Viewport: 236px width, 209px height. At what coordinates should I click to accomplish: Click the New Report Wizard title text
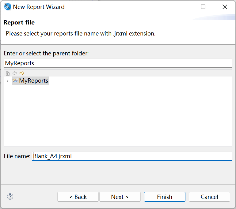pyautogui.click(x=39, y=7)
